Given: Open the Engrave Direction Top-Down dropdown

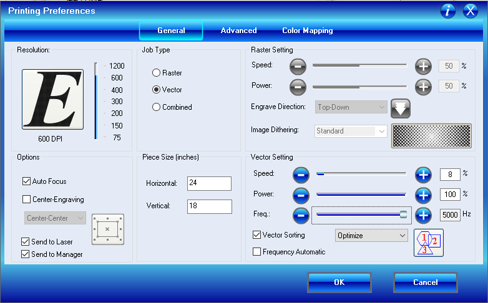Looking at the screenshot, I should (351, 107).
